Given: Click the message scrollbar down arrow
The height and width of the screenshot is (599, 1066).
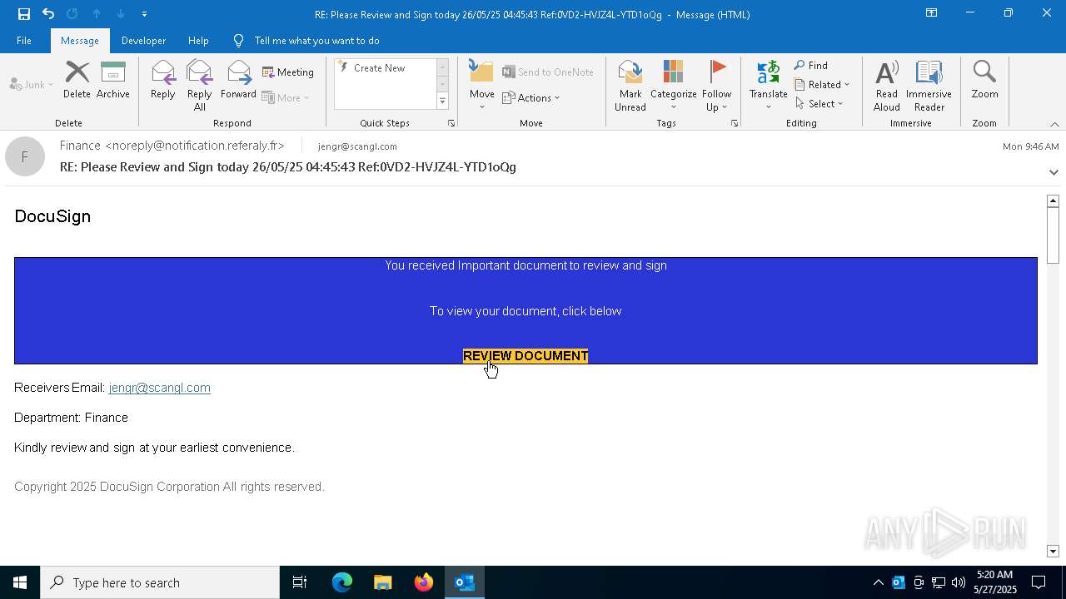Looking at the screenshot, I should (x=1053, y=552).
